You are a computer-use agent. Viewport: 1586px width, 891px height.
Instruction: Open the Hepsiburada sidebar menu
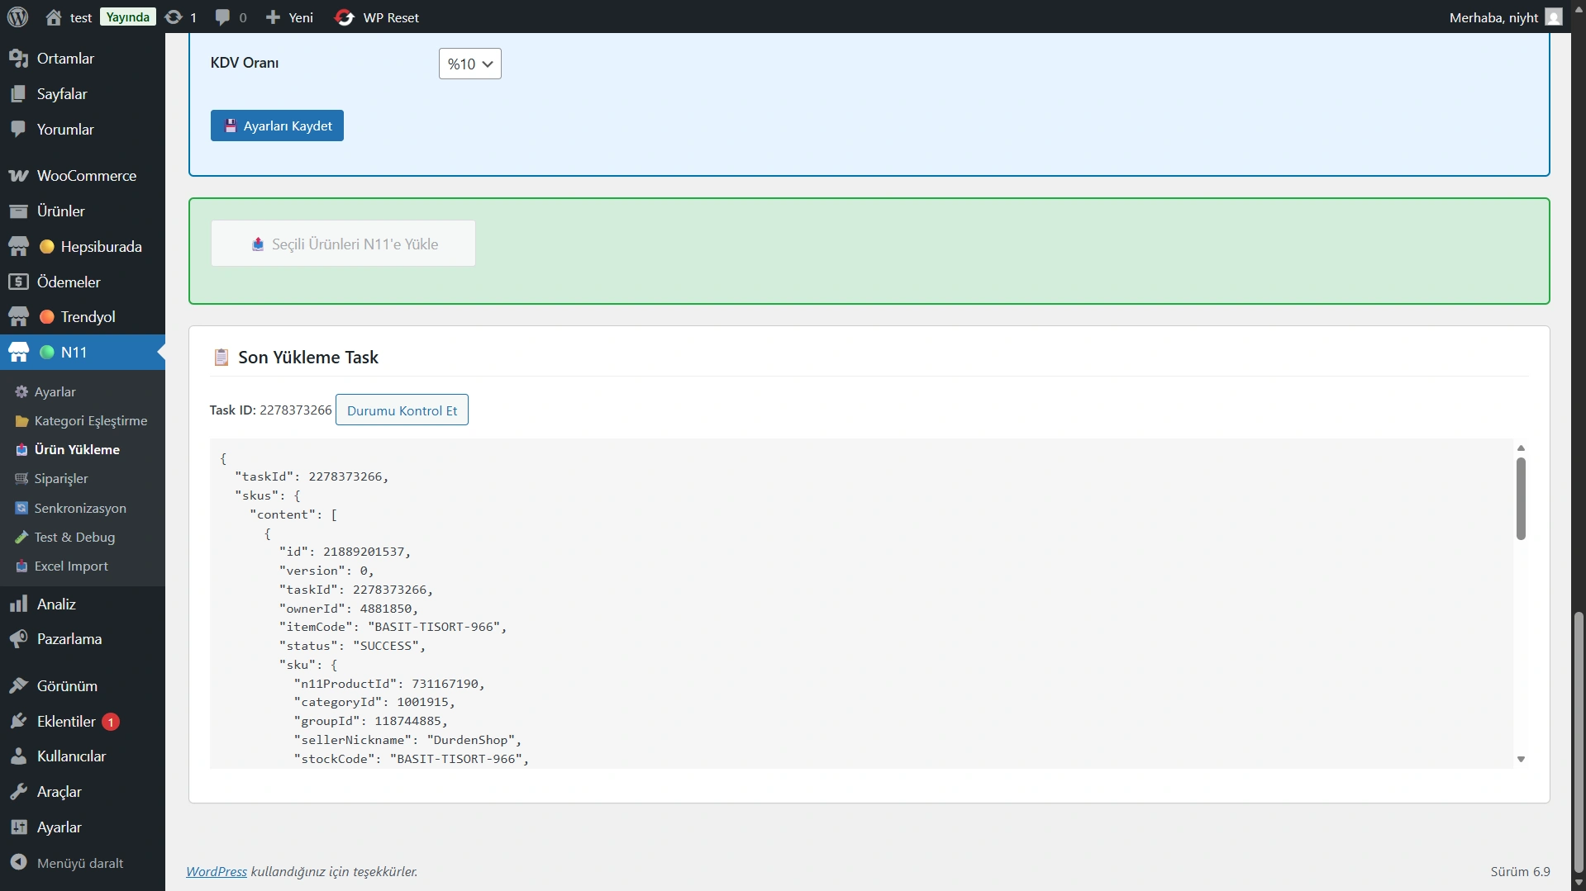coord(101,247)
